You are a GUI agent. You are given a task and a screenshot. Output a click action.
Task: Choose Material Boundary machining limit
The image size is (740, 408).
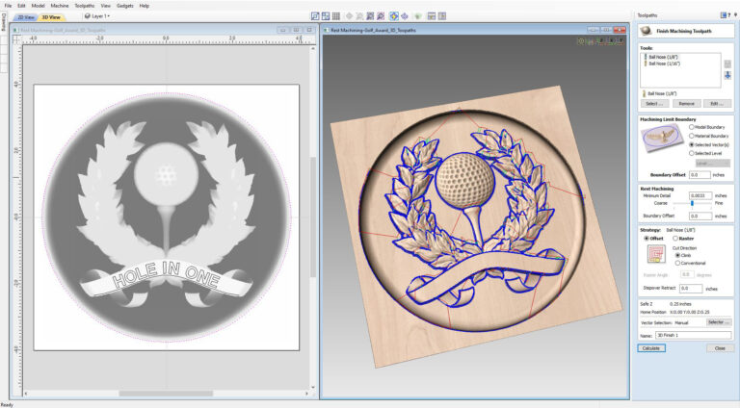point(692,136)
